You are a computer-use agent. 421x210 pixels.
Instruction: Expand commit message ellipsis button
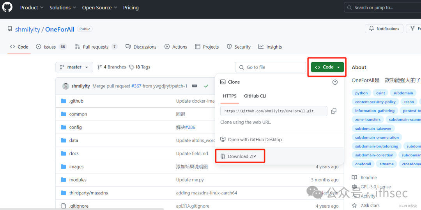(x=195, y=86)
